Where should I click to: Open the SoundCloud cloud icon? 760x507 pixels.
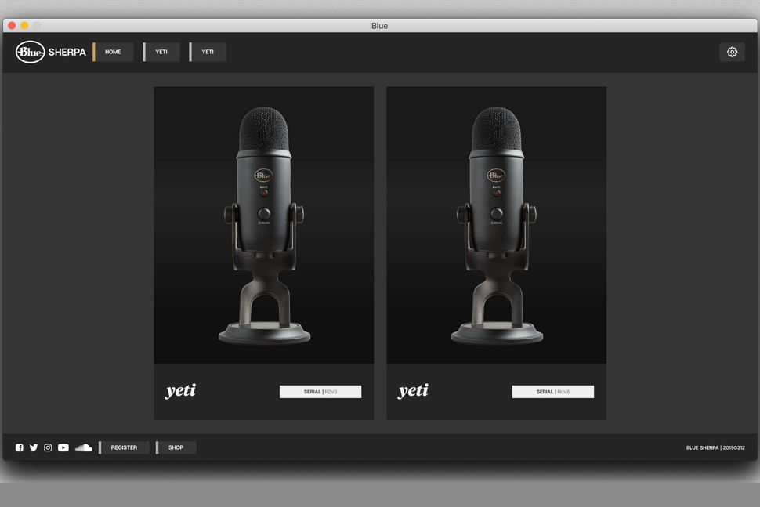[83, 447]
